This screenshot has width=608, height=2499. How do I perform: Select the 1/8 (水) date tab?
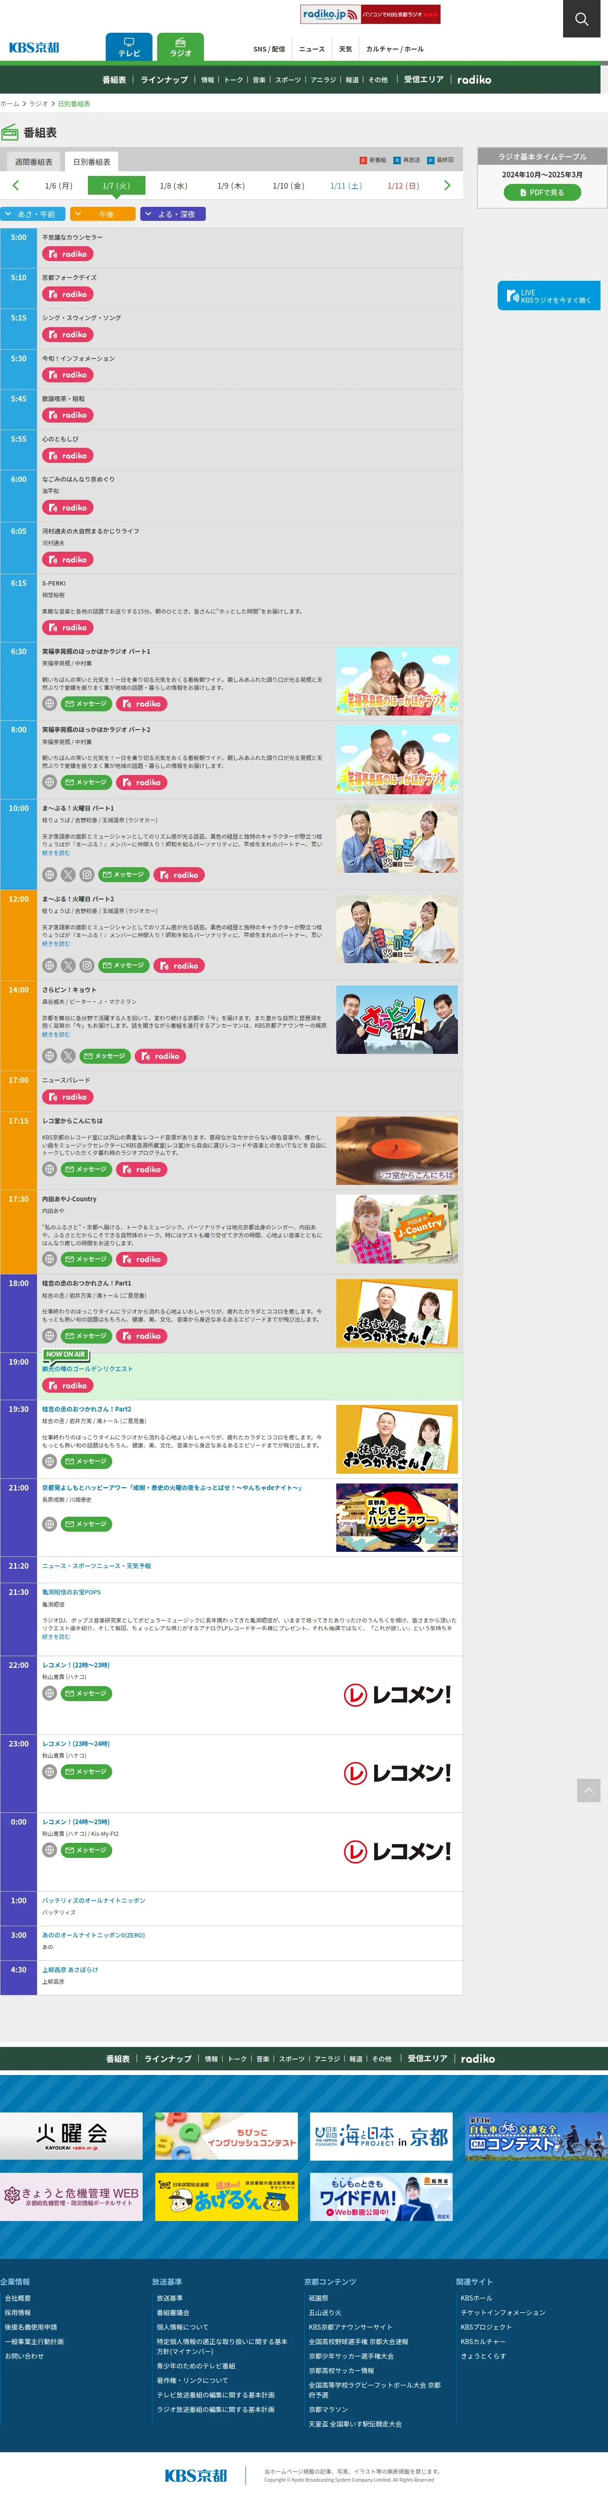coord(174,185)
